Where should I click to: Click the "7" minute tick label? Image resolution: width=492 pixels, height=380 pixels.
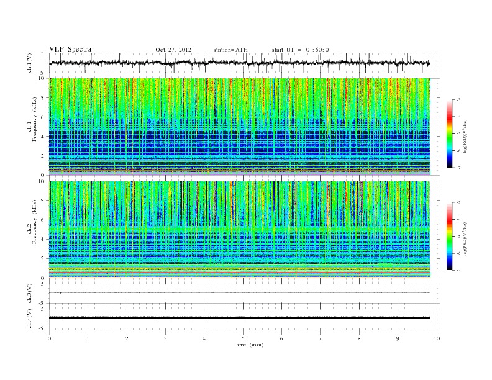pyautogui.click(x=321, y=338)
